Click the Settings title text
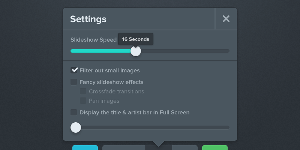 coord(88,19)
